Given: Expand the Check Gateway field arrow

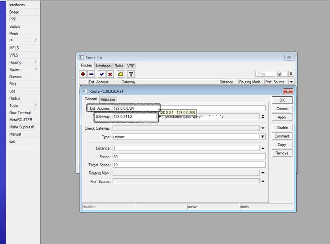Looking at the screenshot, I should pos(262,128).
